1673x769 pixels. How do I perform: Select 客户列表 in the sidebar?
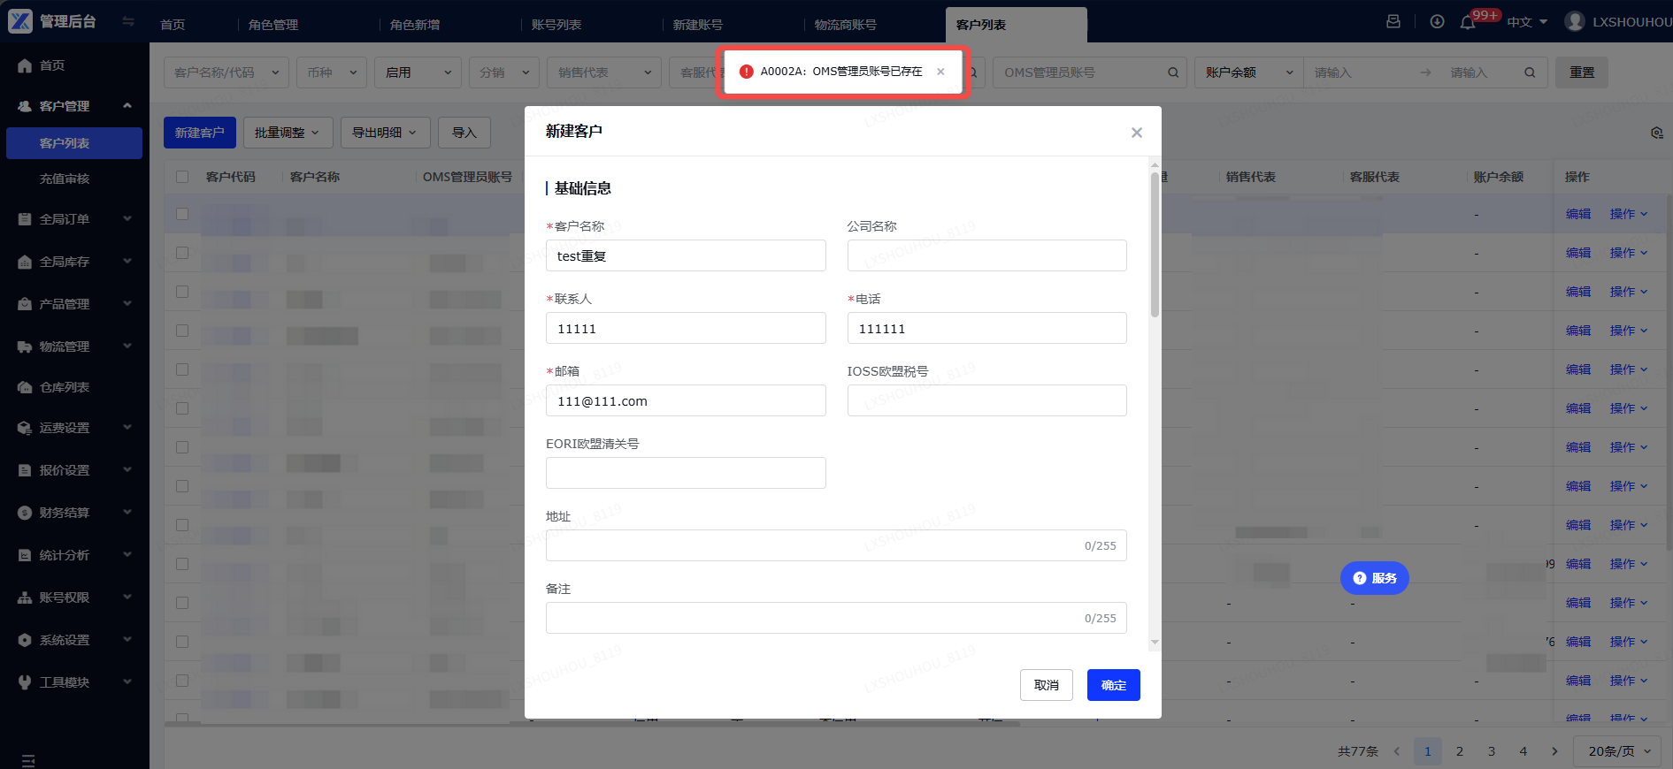[74, 143]
